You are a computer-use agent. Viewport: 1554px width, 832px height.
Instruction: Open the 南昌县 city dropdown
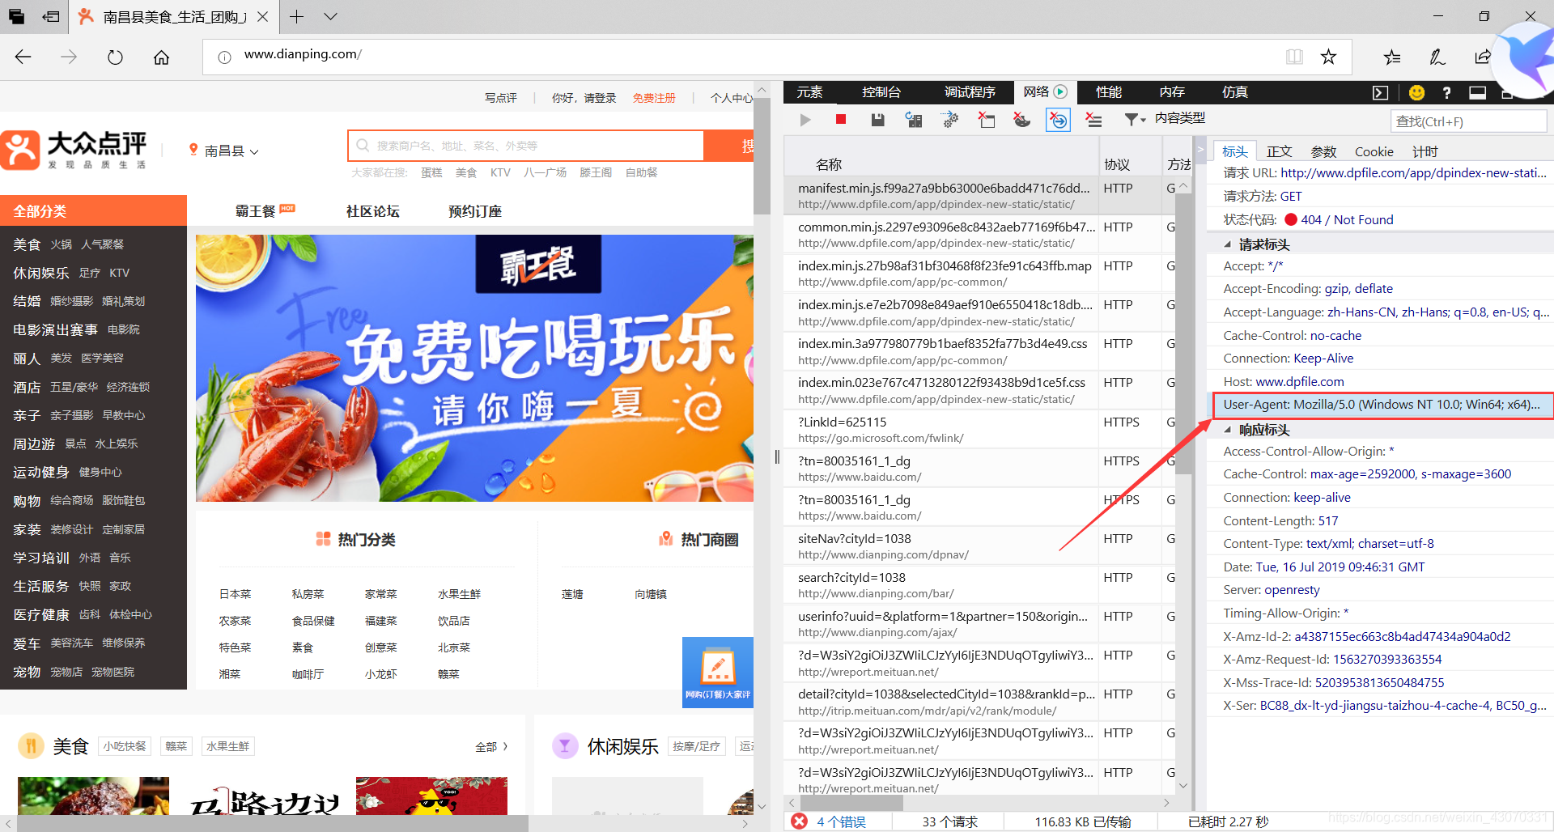point(224,151)
